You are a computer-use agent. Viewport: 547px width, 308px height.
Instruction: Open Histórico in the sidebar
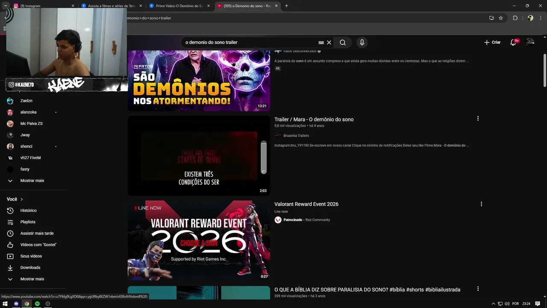29,210
